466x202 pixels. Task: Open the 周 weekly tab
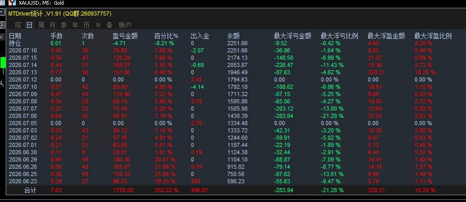[x=41, y=25]
